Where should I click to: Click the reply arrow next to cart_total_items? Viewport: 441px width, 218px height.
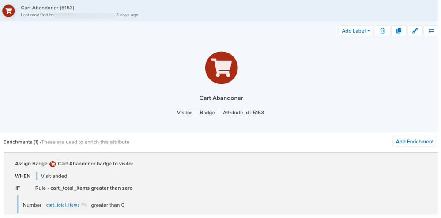(84, 205)
